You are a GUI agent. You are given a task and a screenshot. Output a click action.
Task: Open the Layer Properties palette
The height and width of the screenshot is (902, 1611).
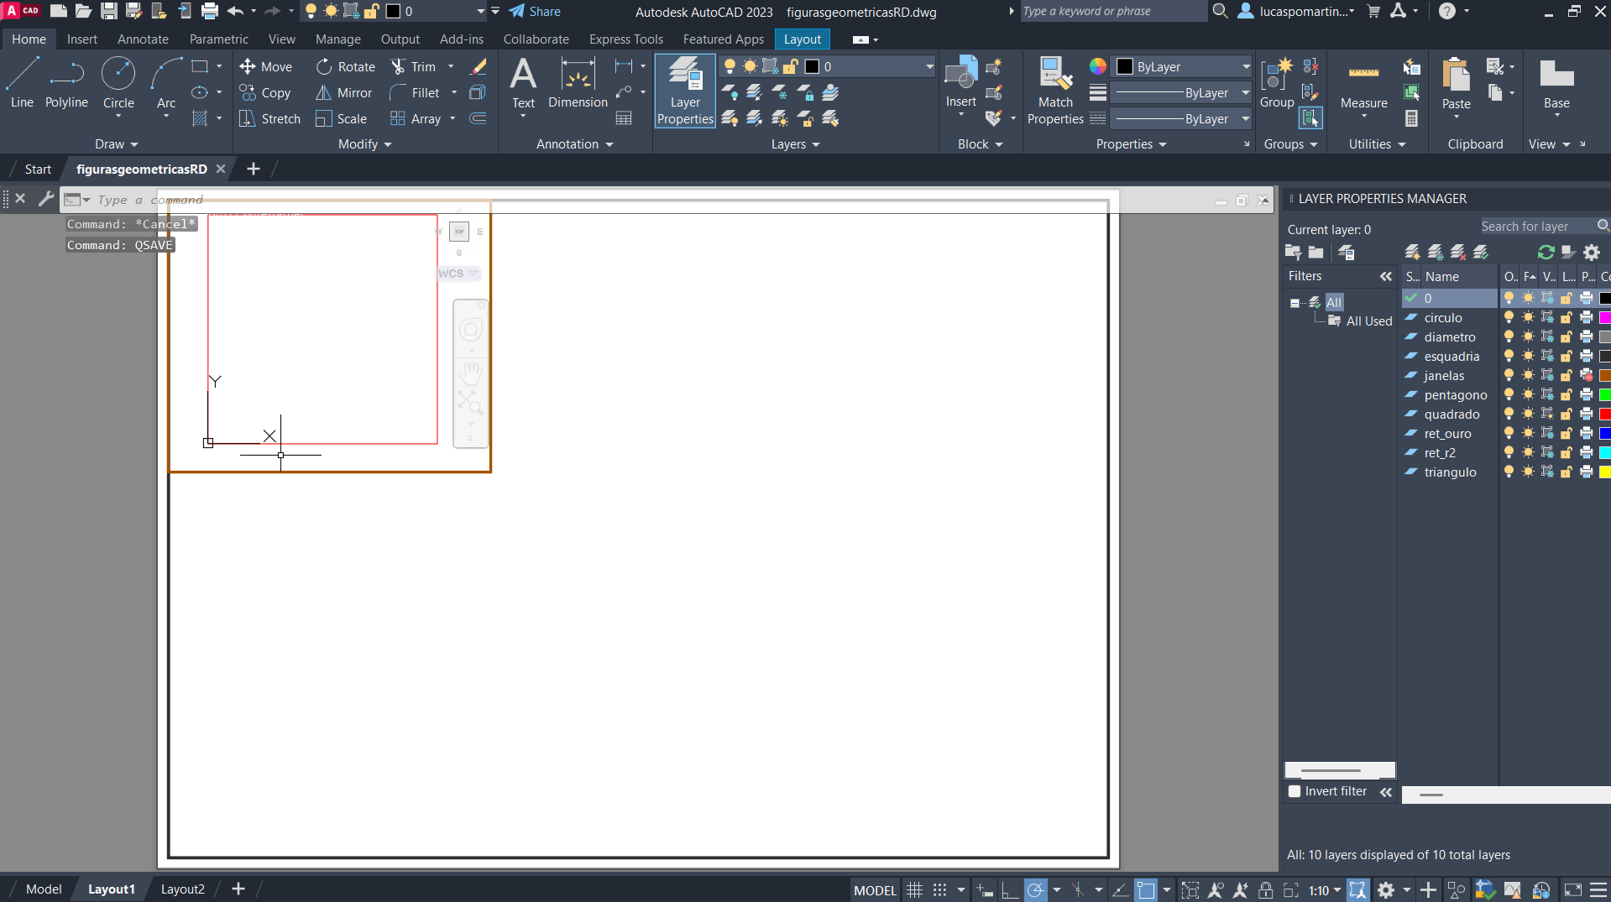click(685, 91)
